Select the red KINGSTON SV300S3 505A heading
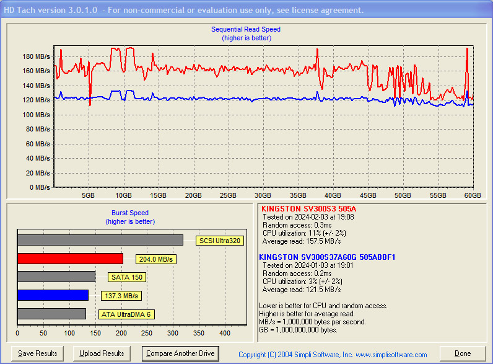 308,209
